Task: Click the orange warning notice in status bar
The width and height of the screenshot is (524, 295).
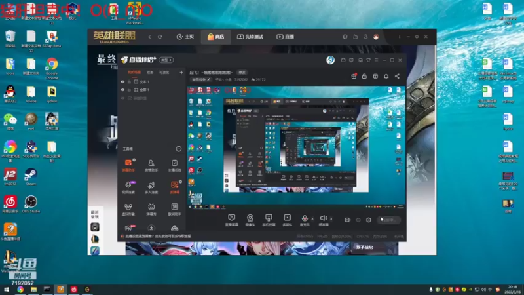Action: (x=156, y=236)
